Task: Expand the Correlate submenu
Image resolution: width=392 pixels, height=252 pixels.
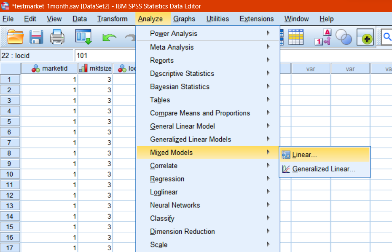Action: pos(208,166)
